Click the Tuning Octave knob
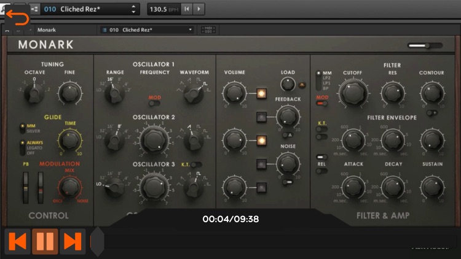The height and width of the screenshot is (259, 461). coord(34,93)
